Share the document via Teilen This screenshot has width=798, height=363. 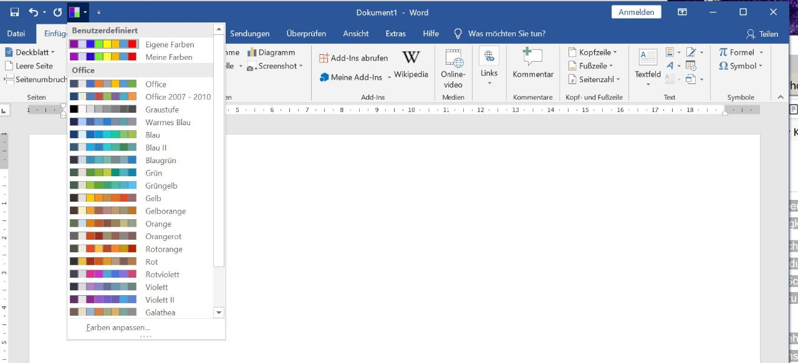coord(762,34)
